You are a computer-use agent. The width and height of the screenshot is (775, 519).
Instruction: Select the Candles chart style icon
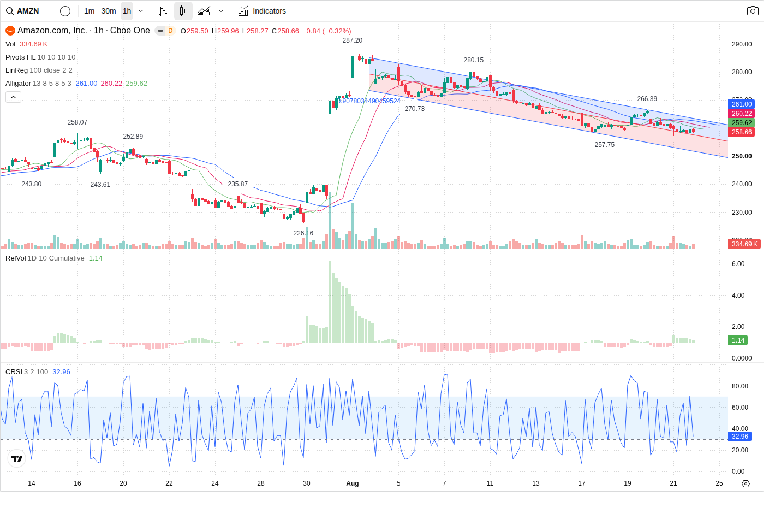[183, 11]
